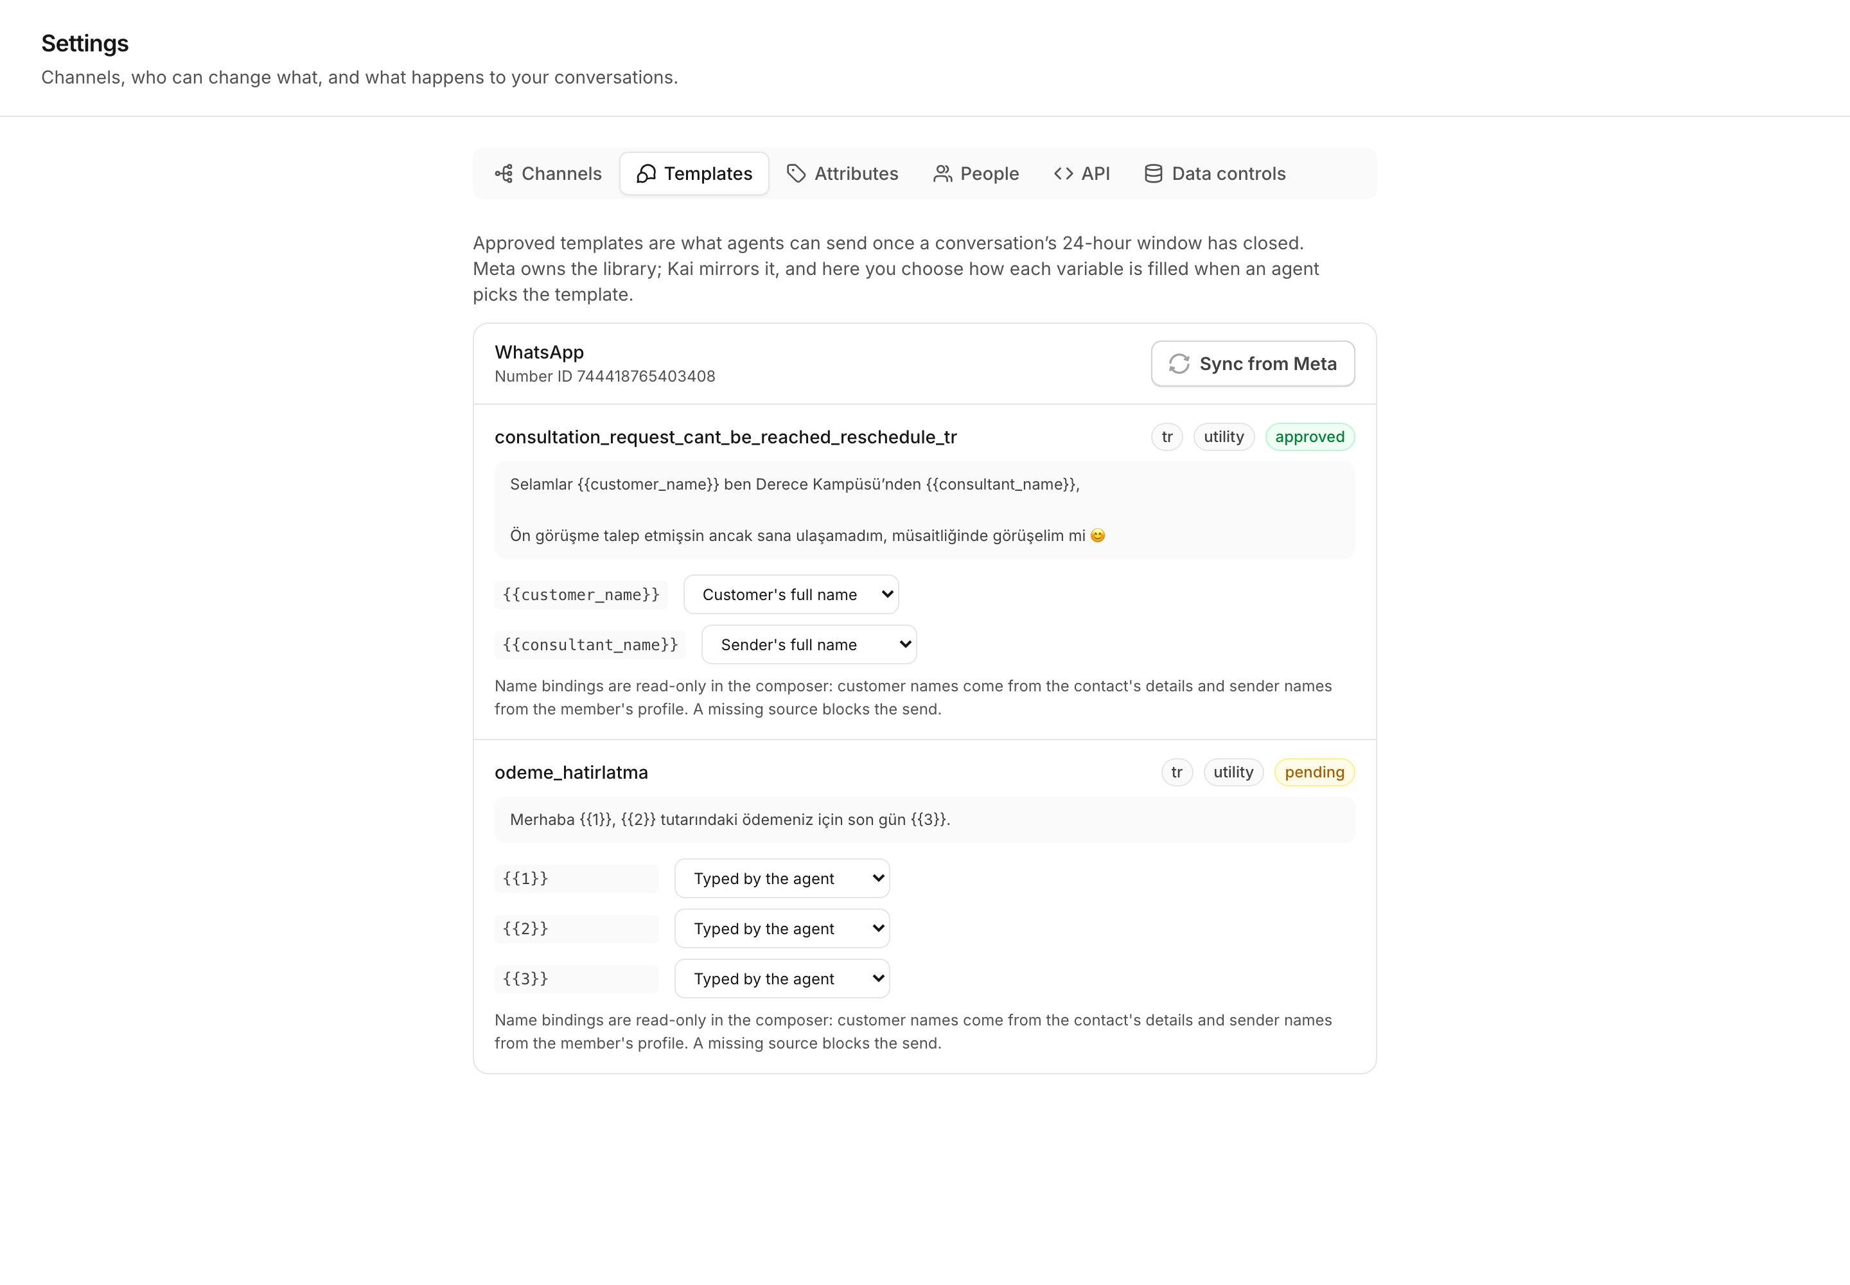Screen dimensions: 1850x1285
Task: Click the Sync from Meta button
Action: coord(1253,364)
